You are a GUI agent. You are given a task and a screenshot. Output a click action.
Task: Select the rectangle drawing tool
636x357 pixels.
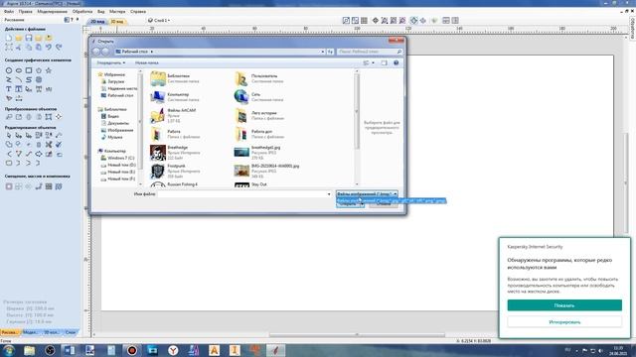point(29,70)
